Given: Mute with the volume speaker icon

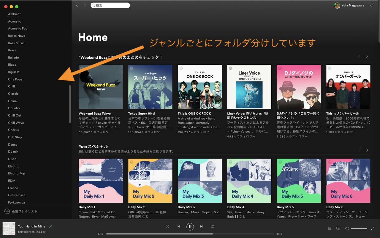Looking at the screenshot, I should (347, 228).
